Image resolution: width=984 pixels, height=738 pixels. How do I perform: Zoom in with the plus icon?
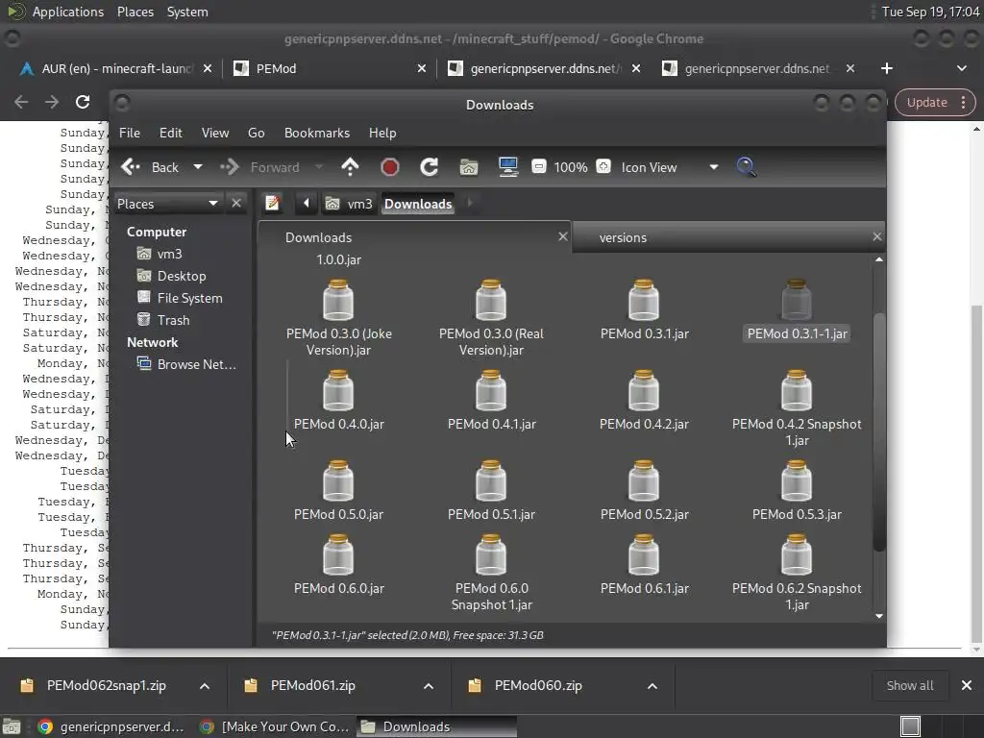coord(603,166)
